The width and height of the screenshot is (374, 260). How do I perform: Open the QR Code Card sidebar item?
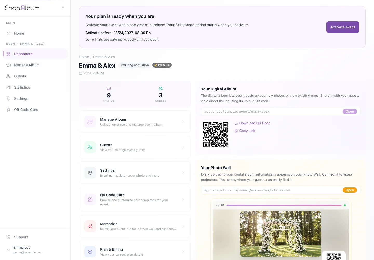pyautogui.click(x=35, y=110)
